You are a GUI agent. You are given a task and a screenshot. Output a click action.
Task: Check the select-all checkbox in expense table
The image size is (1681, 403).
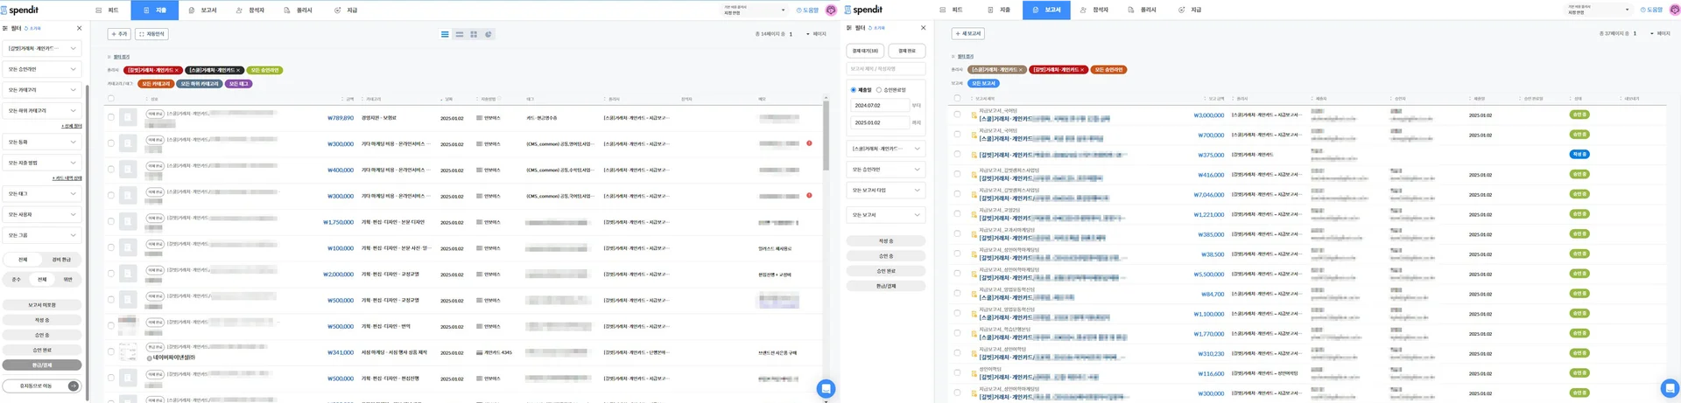pos(111,99)
